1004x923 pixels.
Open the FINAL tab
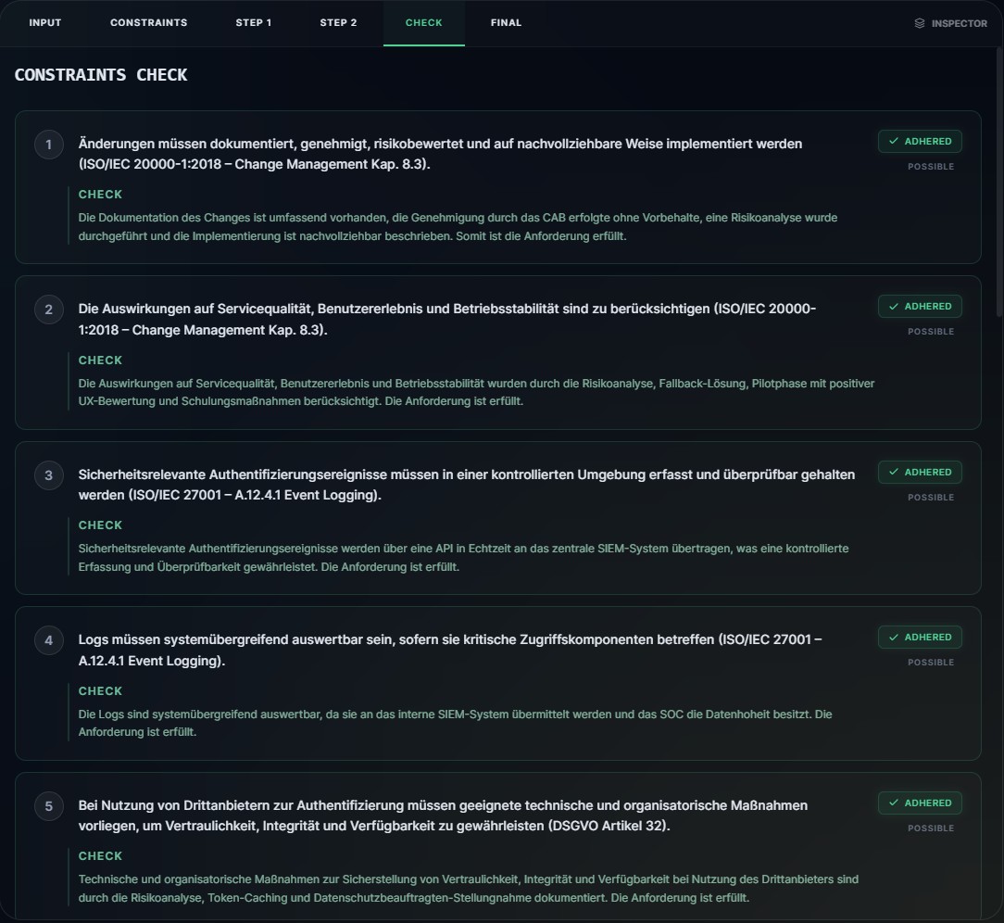506,23
